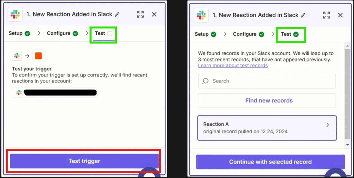
Task: Click the Setup step completion checkmark on left panel
Action: 27,33
